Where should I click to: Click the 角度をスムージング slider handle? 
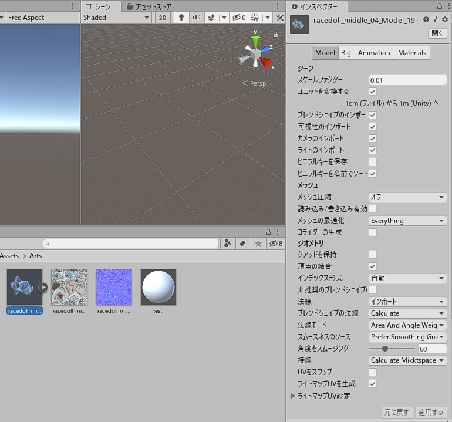click(386, 349)
